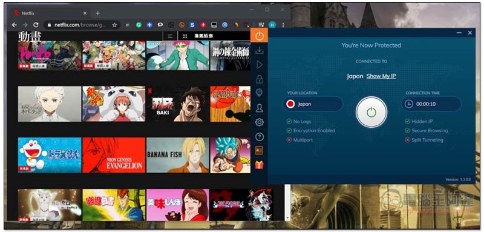This screenshot has width=484, height=232.
Task: Open the help question mark icon in VPN sidebar
Action: (260, 137)
